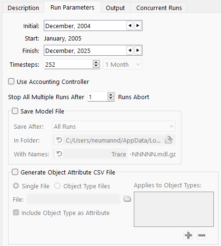The image size is (221, 246).
Task: Enable Use Accounting Controller checkbox
Action: pos(11,82)
